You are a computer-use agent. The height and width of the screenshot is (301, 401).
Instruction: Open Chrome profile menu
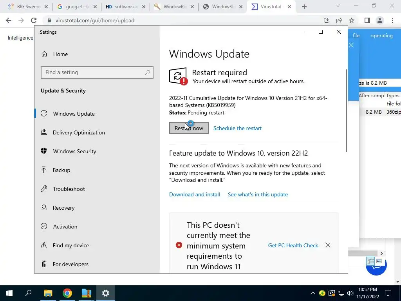pos(380,20)
